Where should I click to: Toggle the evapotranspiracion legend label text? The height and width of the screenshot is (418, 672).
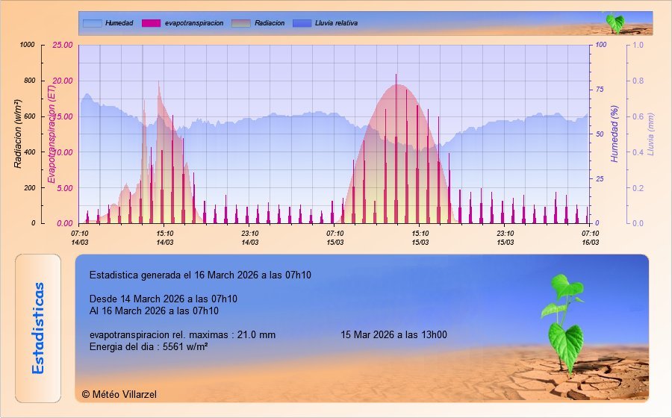coord(194,23)
